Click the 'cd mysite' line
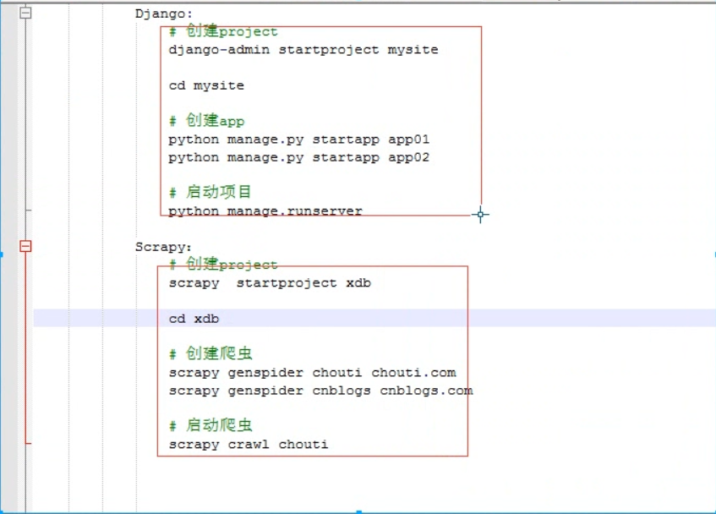 click(x=206, y=86)
